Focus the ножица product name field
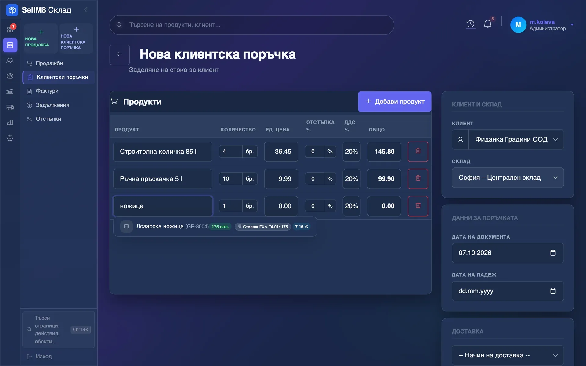586x366 pixels. 163,206
